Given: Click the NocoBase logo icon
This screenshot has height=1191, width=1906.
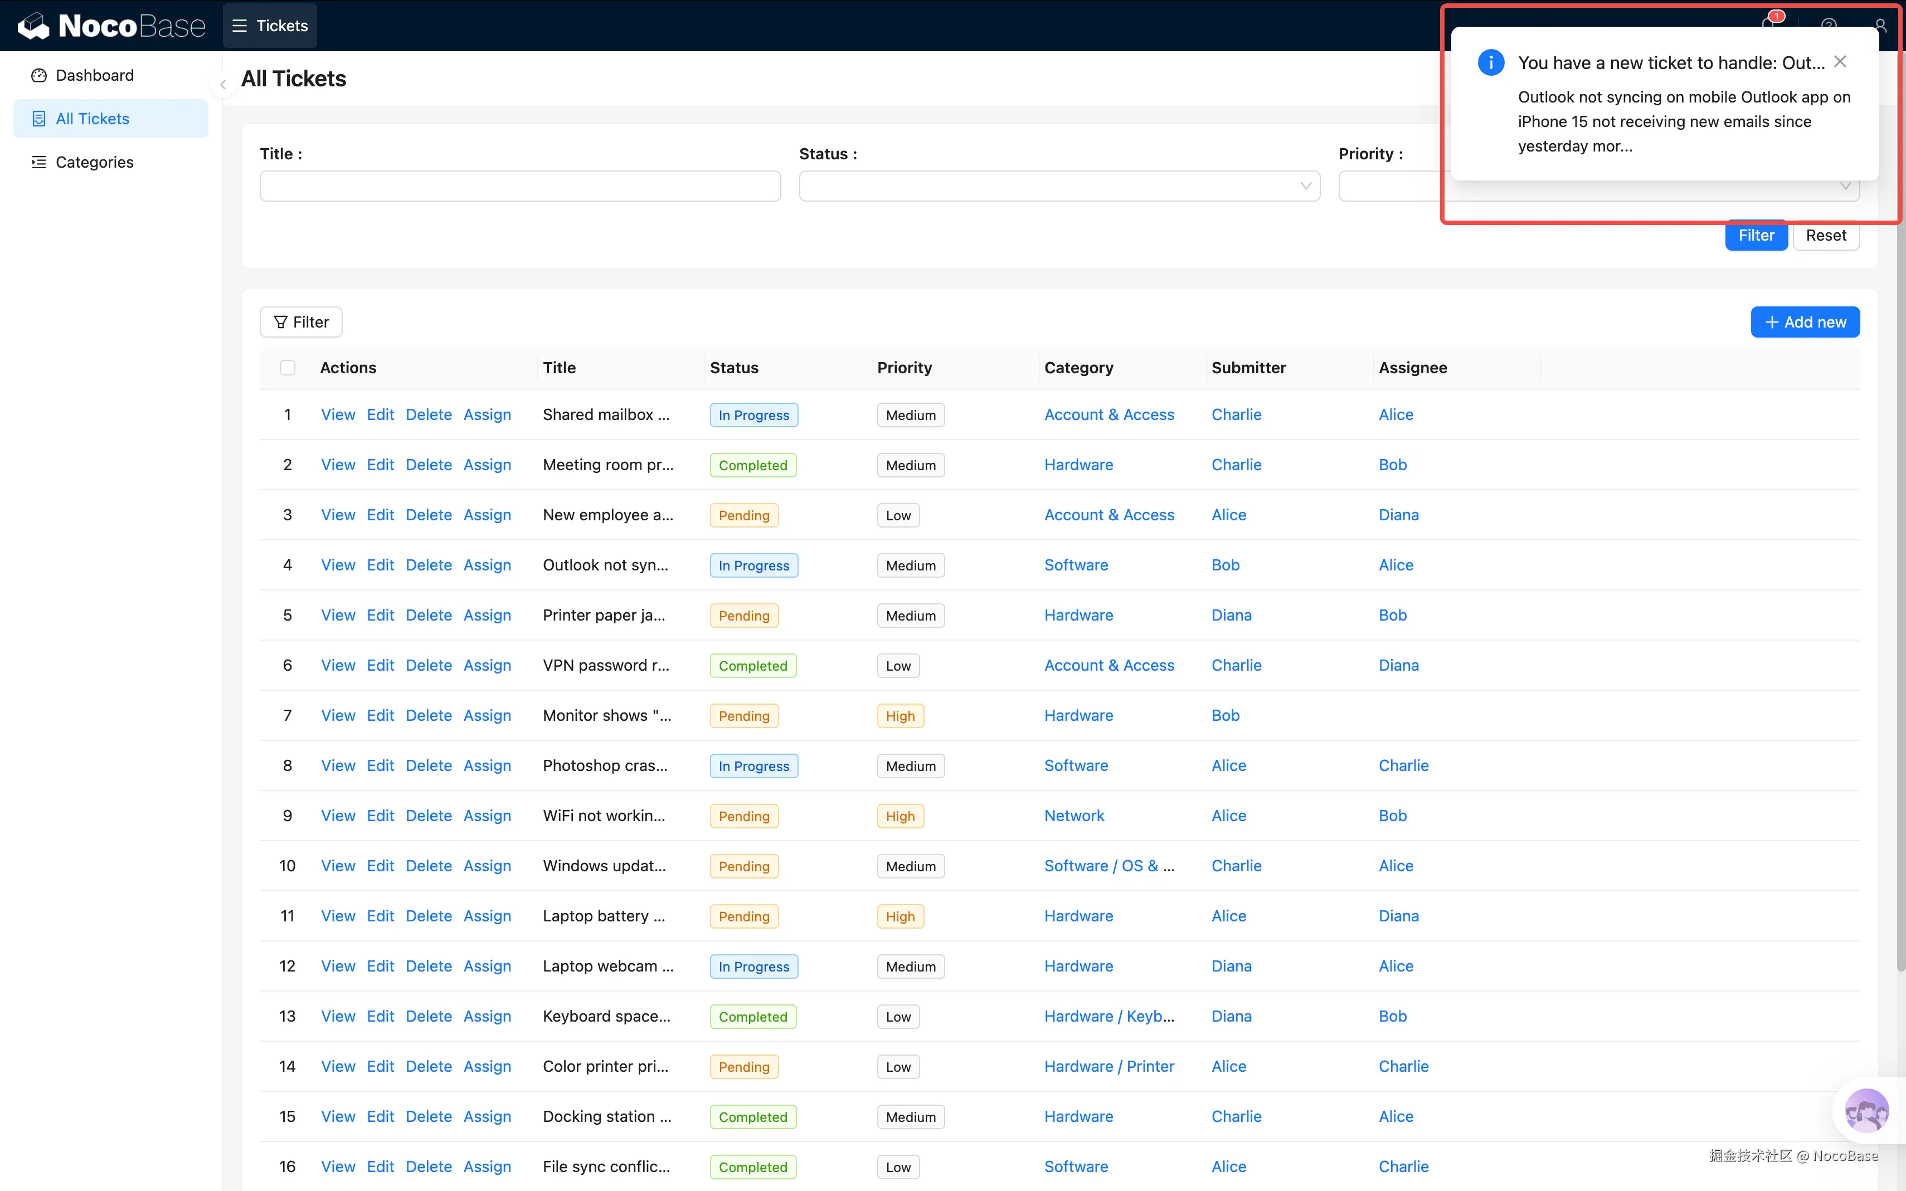Looking at the screenshot, I should tap(34, 26).
